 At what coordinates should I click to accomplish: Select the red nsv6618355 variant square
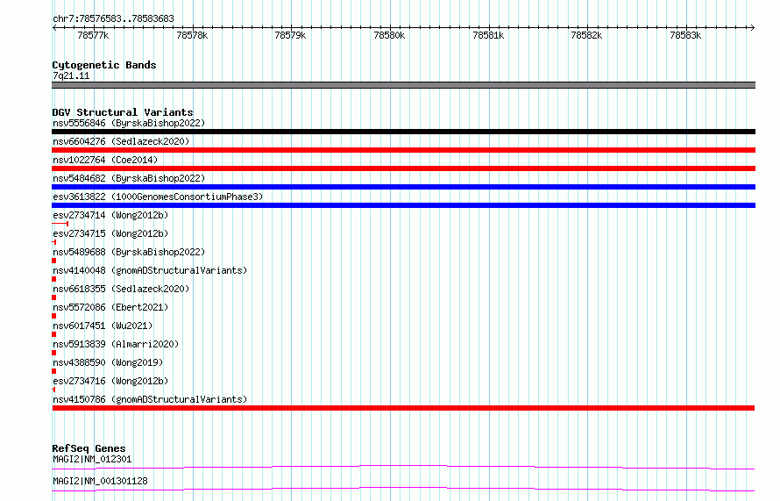[x=53, y=297]
